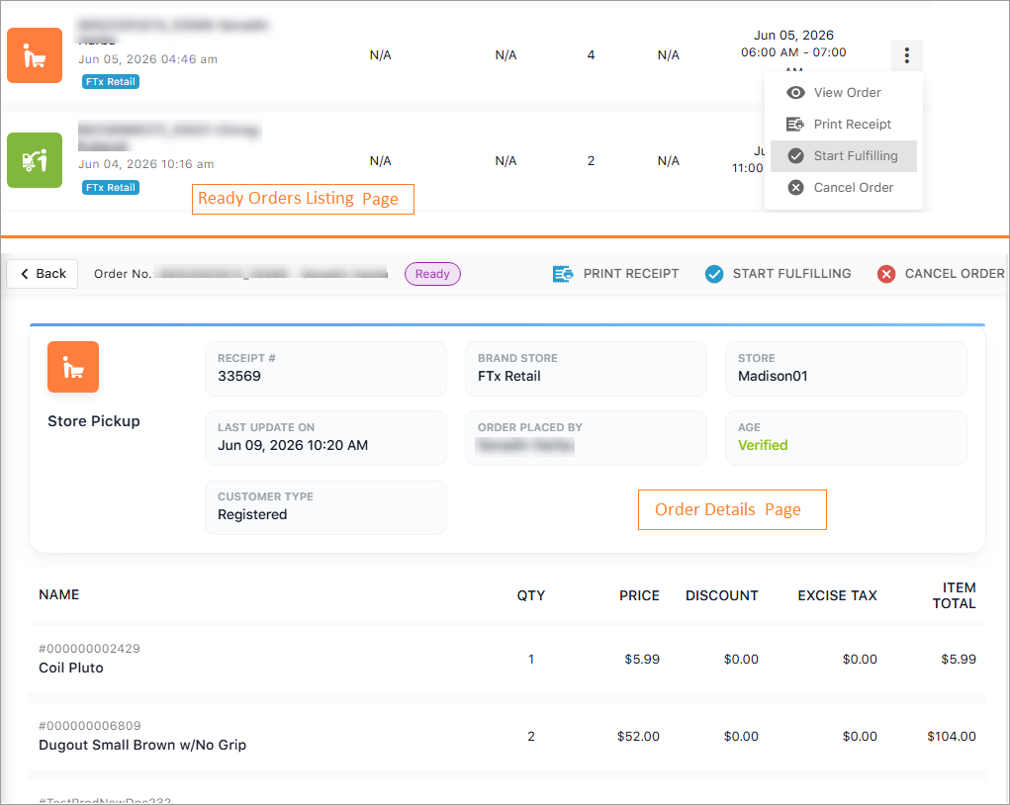Click the FTx Retail tag on second order
Screen dimensions: 1010x805
click(x=111, y=187)
